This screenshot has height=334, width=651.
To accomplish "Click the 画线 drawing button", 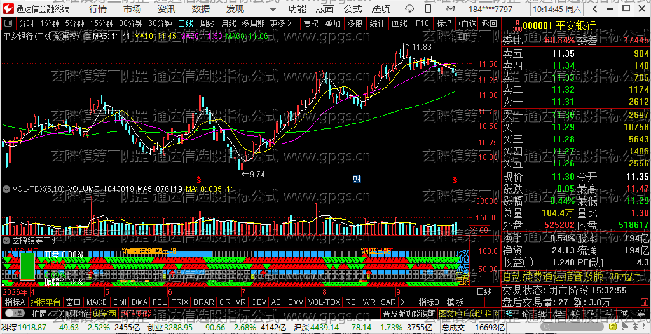I will coord(399,23).
